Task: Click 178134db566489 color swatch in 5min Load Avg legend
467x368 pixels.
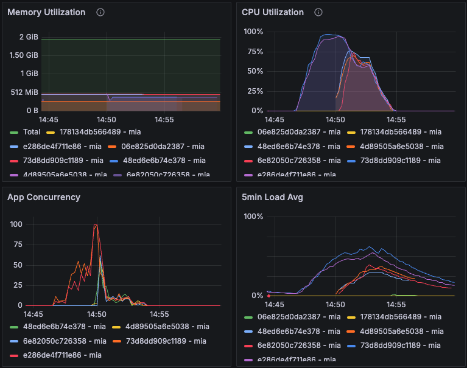Action: (x=351, y=317)
